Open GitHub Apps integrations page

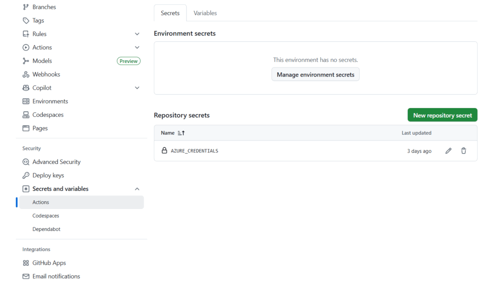pos(49,263)
